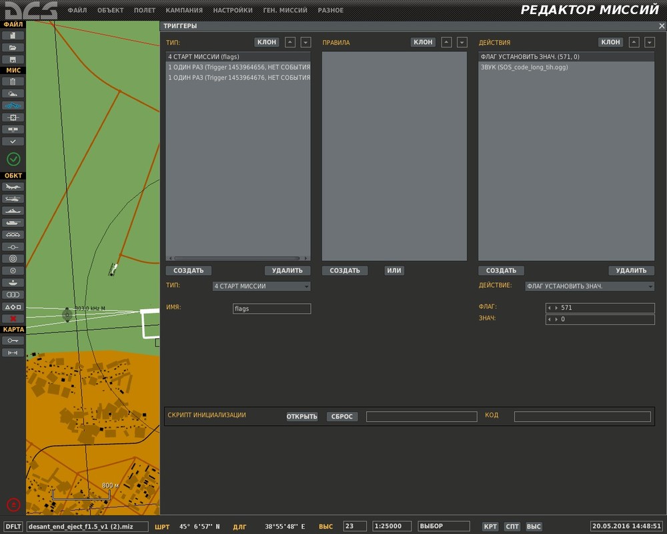Open the НАСТРОЙКИ menu
This screenshot has height=534, width=667.
pyautogui.click(x=233, y=11)
